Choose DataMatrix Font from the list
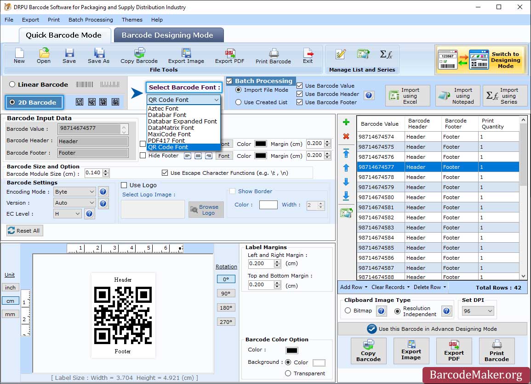Screen dimensions: 531x384 point(183,128)
